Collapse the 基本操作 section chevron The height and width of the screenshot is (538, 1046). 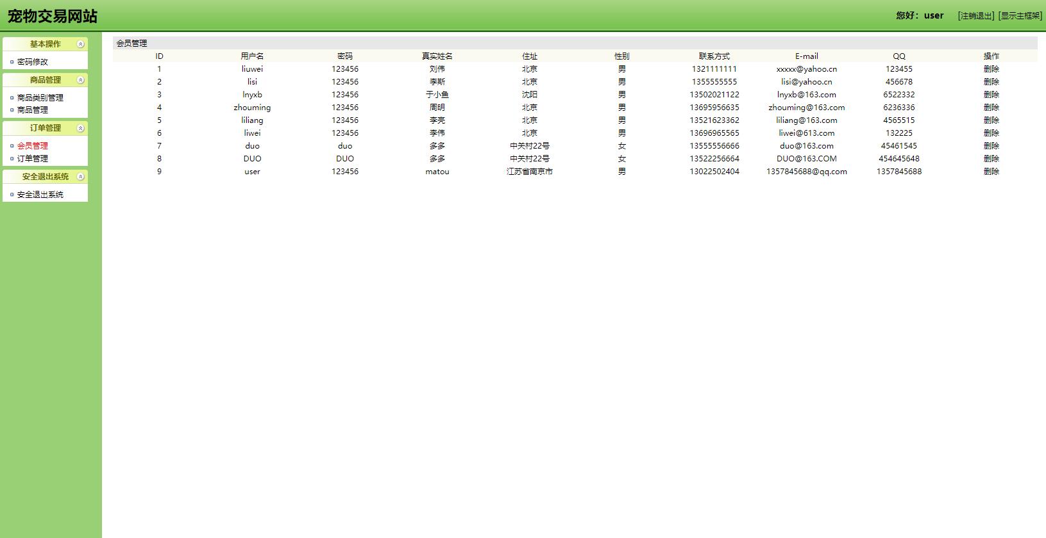(80, 44)
